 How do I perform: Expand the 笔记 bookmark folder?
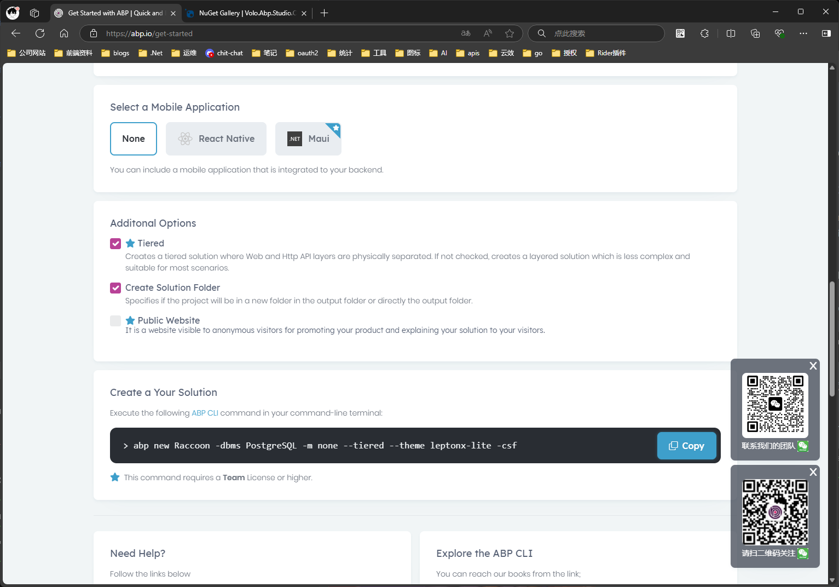pyautogui.click(x=264, y=53)
